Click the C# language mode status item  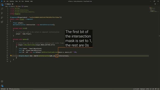pos(153,89)
